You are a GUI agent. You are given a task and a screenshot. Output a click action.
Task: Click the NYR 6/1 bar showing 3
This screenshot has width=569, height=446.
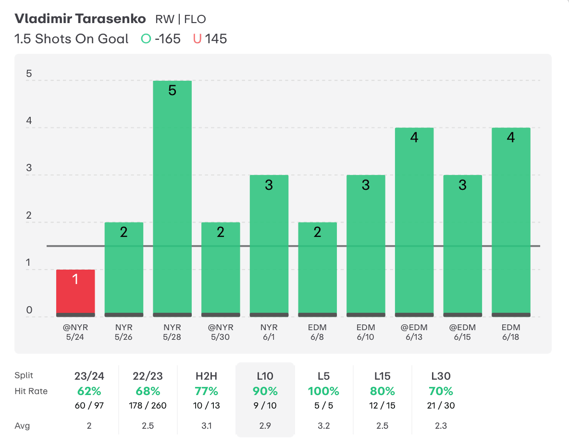tap(269, 246)
